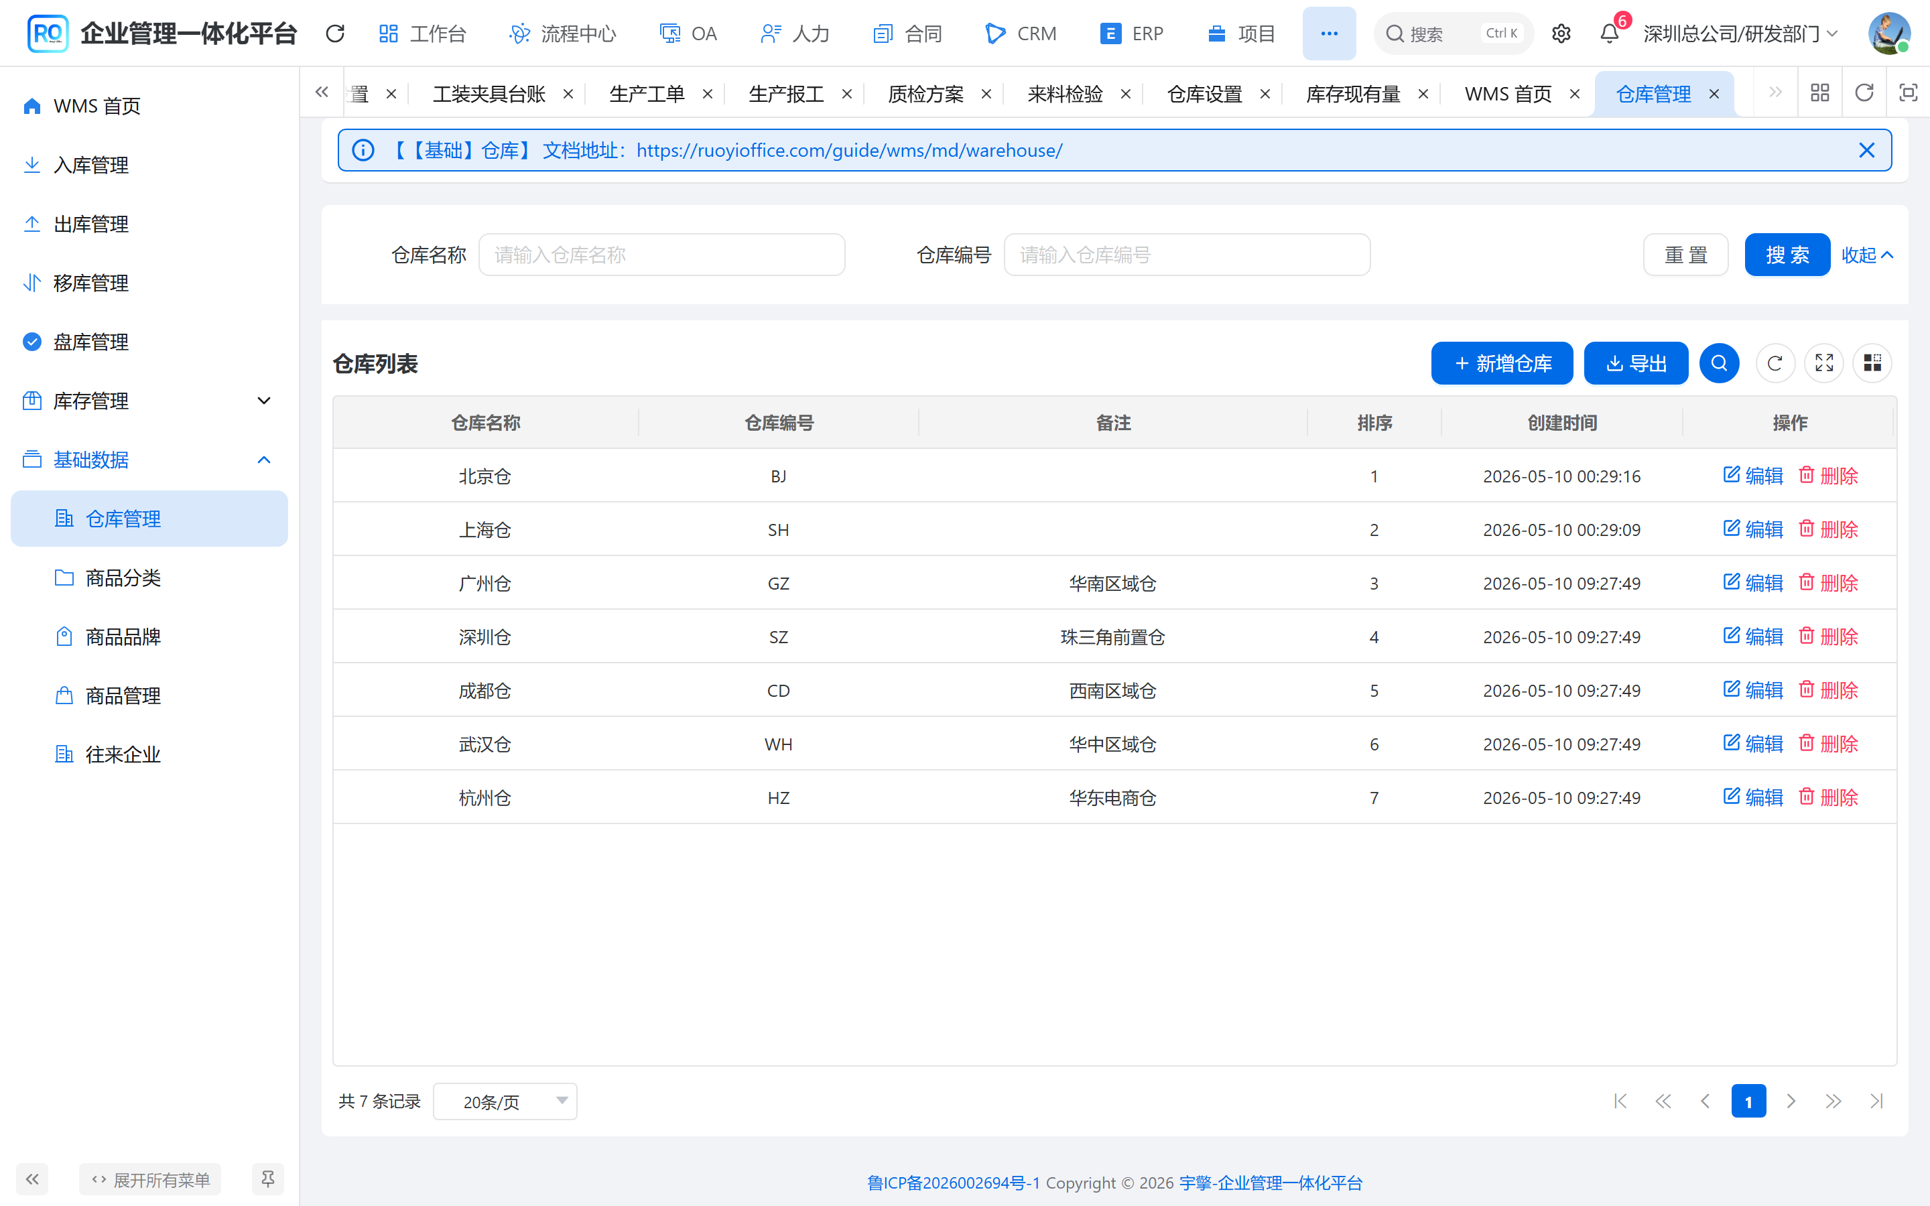This screenshot has width=1930, height=1206.
Task: Focus the 仓库名称 input field
Action: click(662, 255)
